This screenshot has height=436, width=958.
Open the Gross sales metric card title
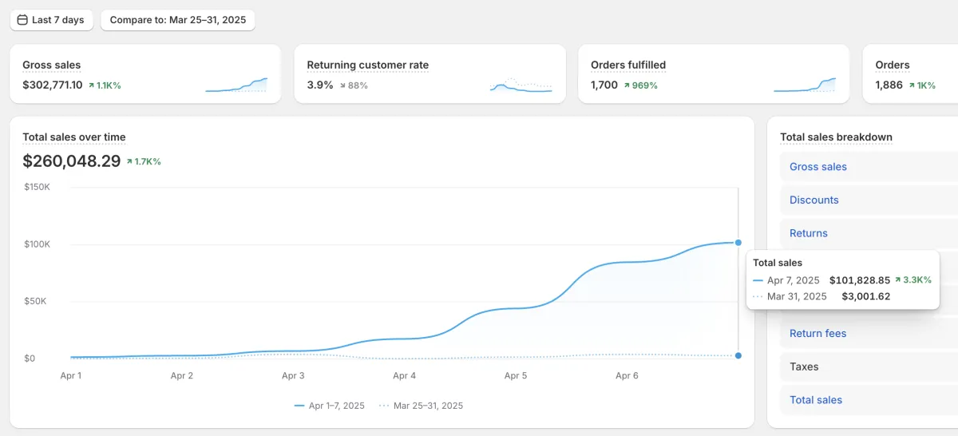52,65
